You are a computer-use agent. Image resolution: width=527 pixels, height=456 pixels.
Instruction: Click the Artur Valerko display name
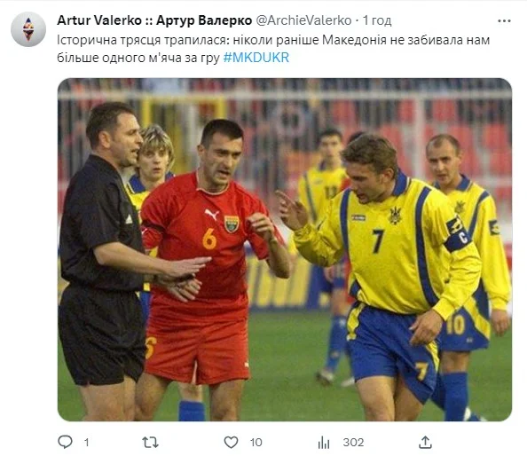(99, 20)
